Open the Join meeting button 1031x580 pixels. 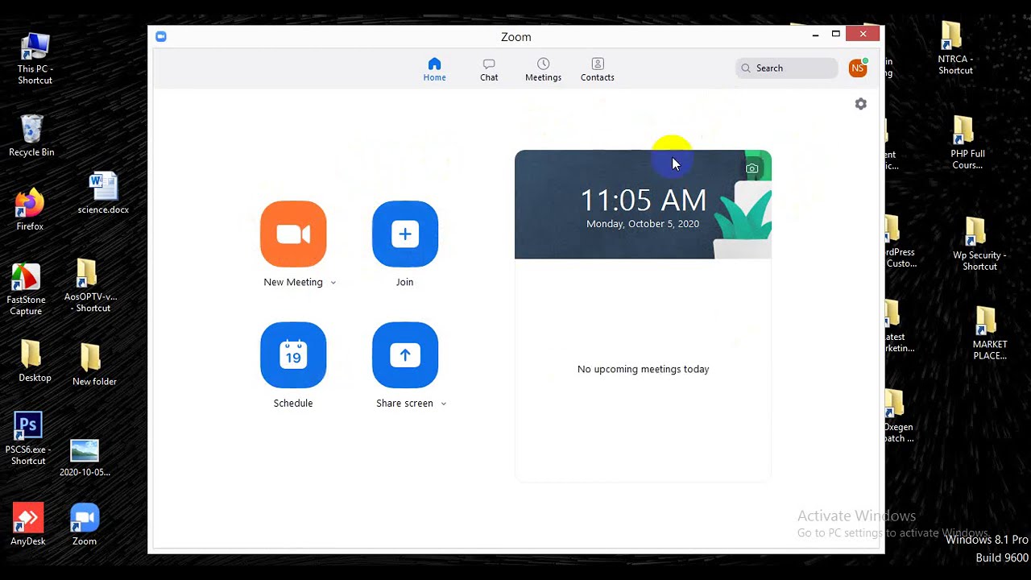(405, 234)
